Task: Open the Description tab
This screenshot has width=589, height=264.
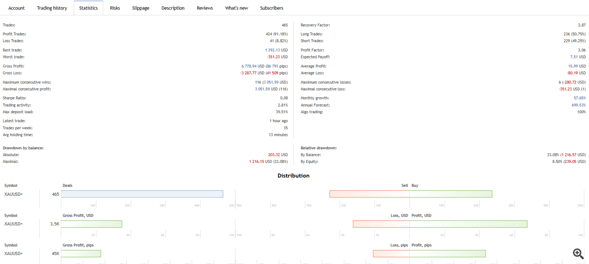Action: point(173,8)
